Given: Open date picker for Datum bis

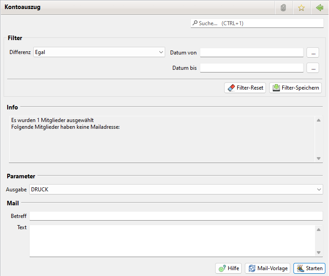Looking at the screenshot, I should click(x=313, y=68).
